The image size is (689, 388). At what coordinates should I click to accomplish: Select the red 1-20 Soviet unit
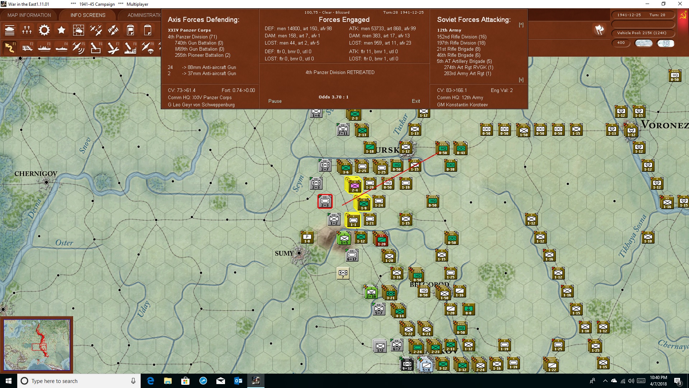[381, 239]
